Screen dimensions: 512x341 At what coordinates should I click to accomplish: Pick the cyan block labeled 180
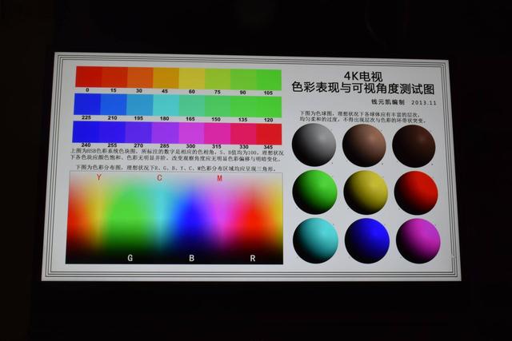166,105
